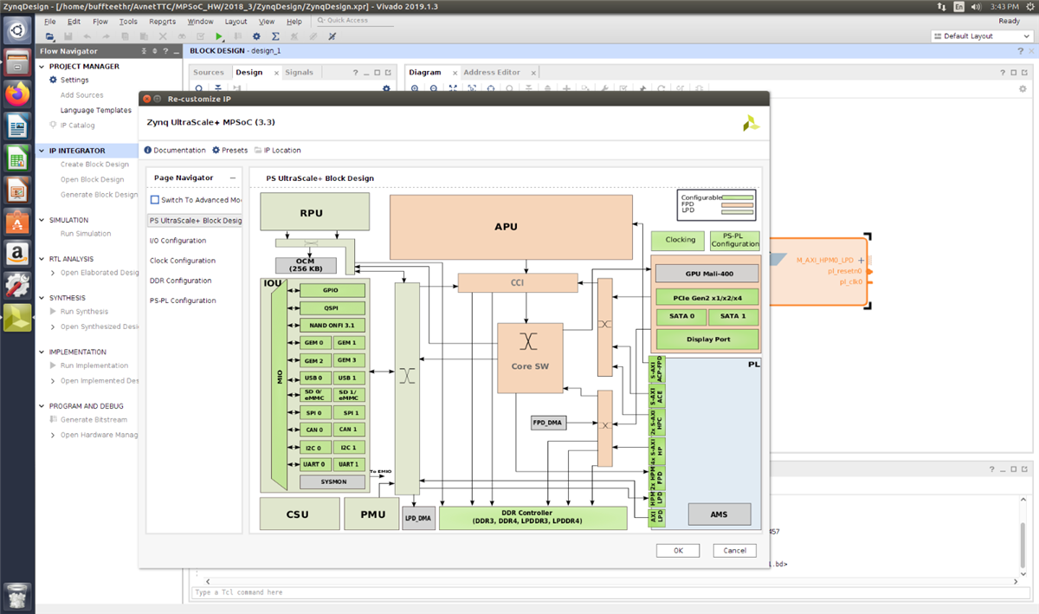This screenshot has height=614, width=1039.
Task: Open the Documentation info icon link
Action: click(149, 150)
